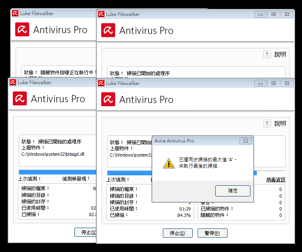Click the warning triangle icon in dialog
302x252 pixels.
(x=168, y=163)
